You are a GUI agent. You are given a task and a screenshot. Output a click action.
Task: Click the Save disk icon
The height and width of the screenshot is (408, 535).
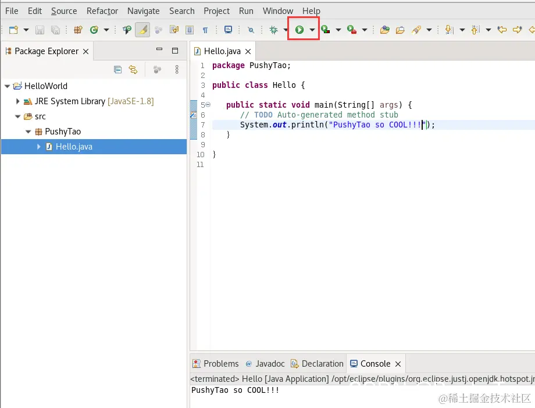(40, 30)
